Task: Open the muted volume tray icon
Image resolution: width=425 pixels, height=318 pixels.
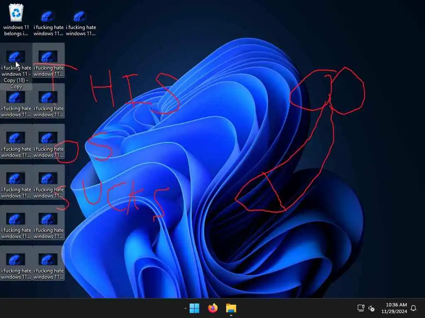Action: [371, 308]
